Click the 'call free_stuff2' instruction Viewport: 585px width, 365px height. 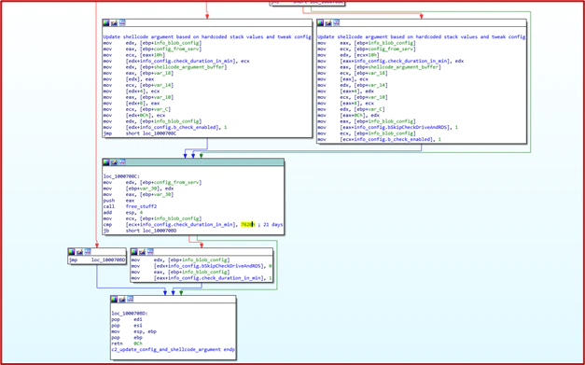pyautogui.click(x=131, y=206)
